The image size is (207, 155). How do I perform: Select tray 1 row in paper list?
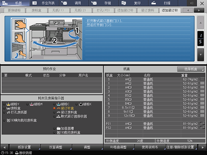click(x=155, y=83)
